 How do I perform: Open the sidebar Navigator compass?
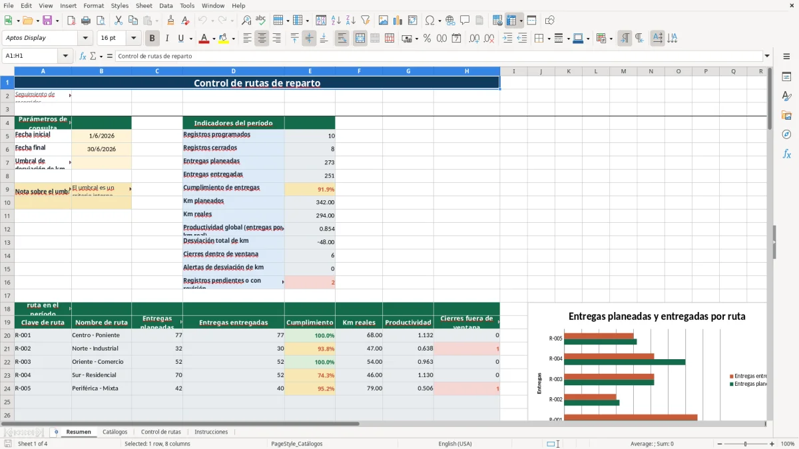[x=786, y=135]
